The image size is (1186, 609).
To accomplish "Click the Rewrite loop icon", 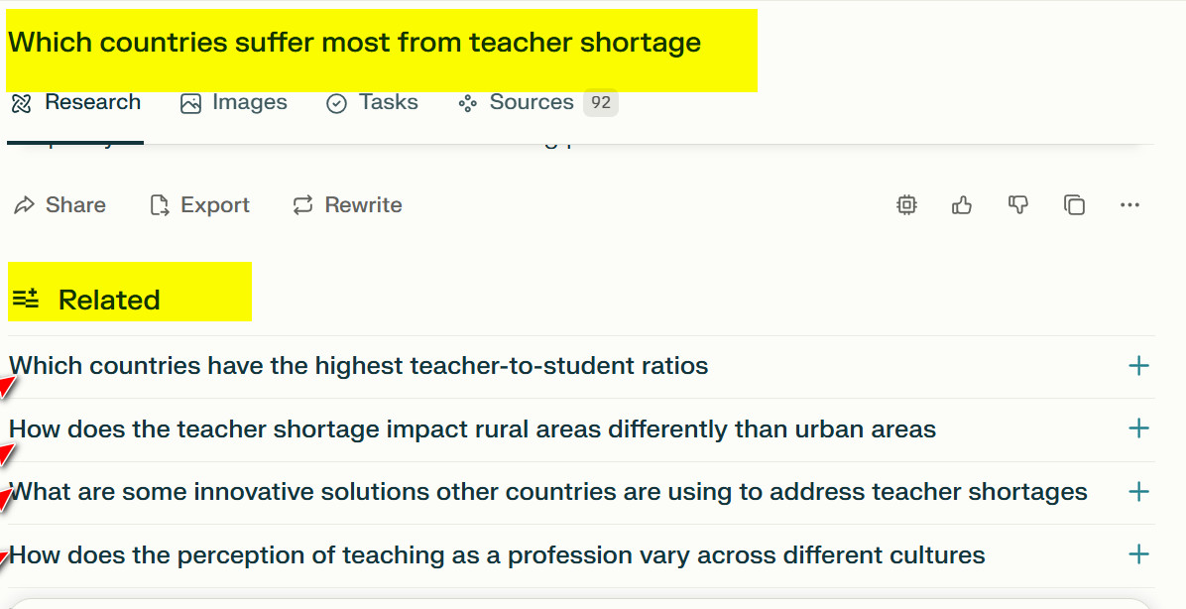I will [x=302, y=205].
